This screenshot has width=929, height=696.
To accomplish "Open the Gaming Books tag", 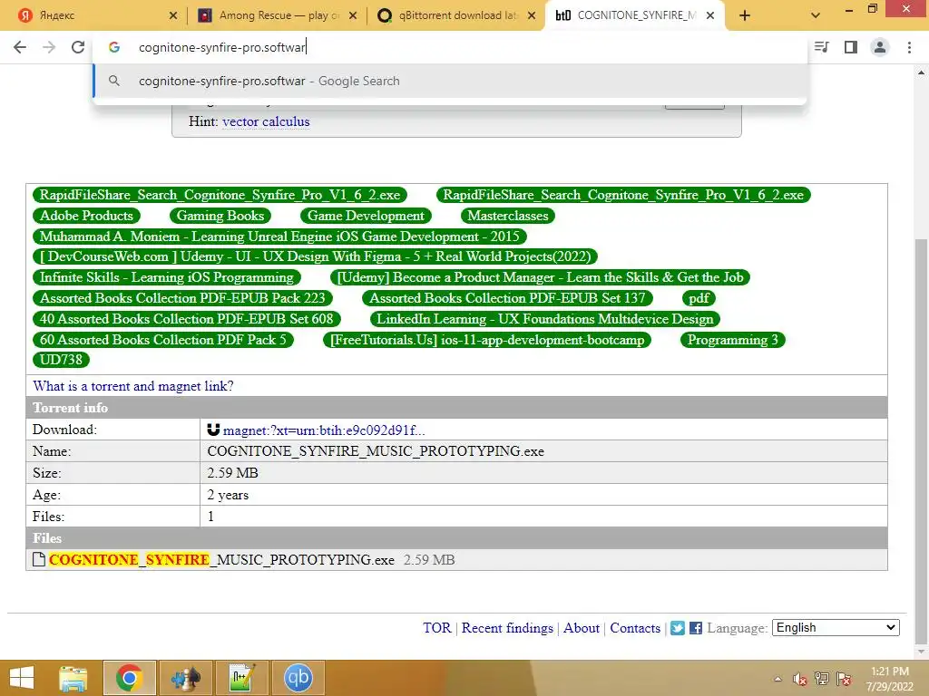I will 220,216.
